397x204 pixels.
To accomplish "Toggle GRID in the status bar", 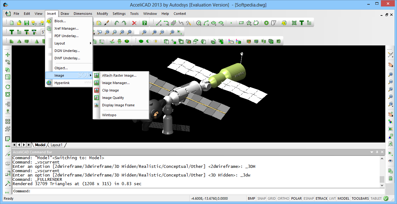I will click(x=272, y=198).
